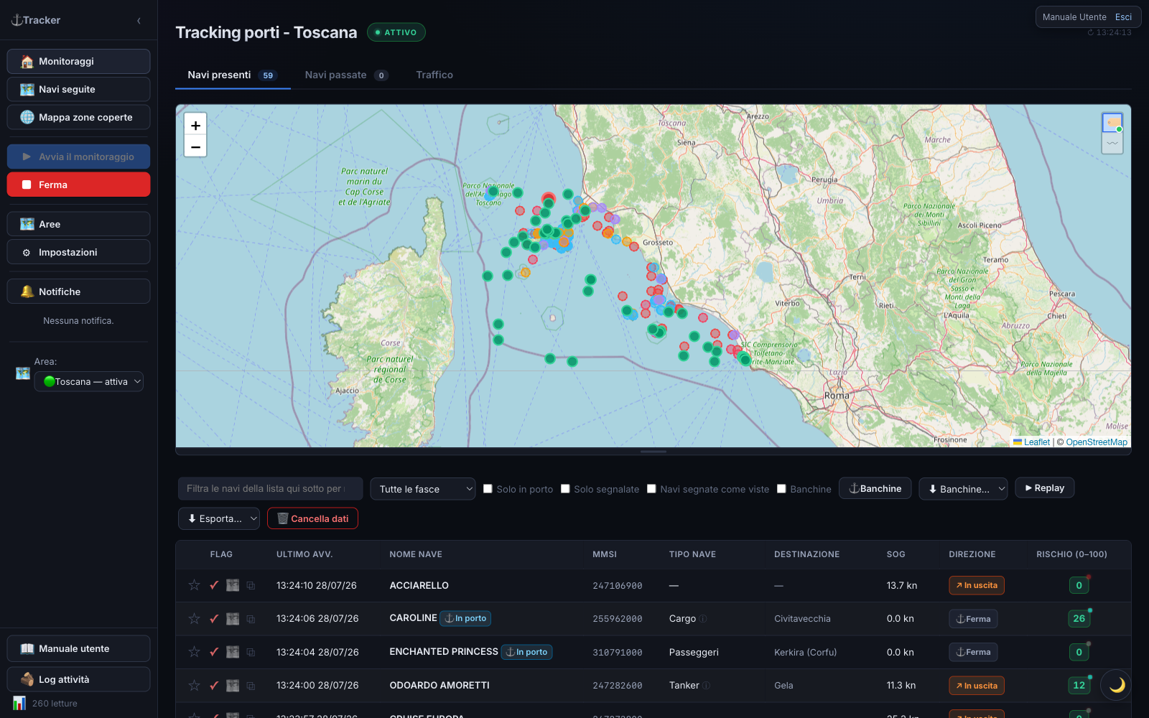Open Navi seguite in sidebar
The height and width of the screenshot is (718, 1149).
coord(78,89)
